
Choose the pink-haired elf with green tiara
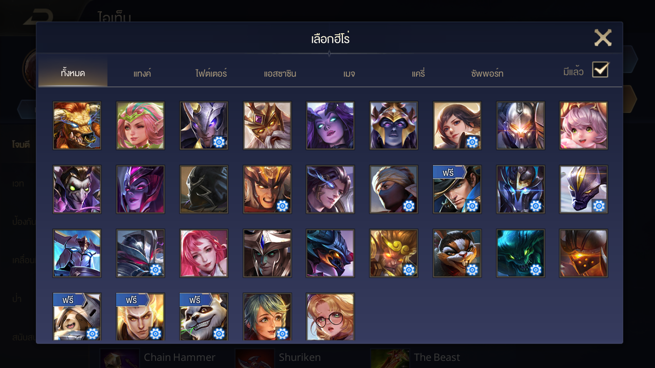click(x=140, y=125)
